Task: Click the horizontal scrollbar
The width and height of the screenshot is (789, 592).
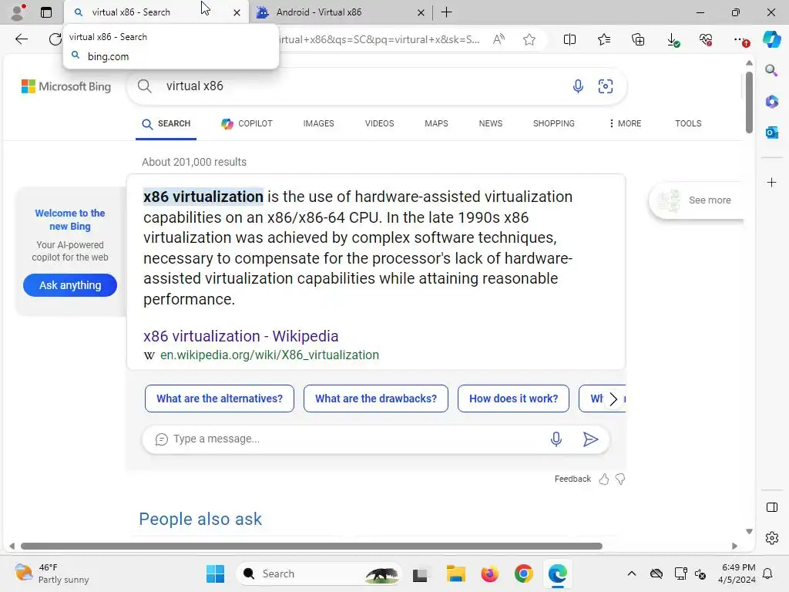Action: [x=311, y=547]
